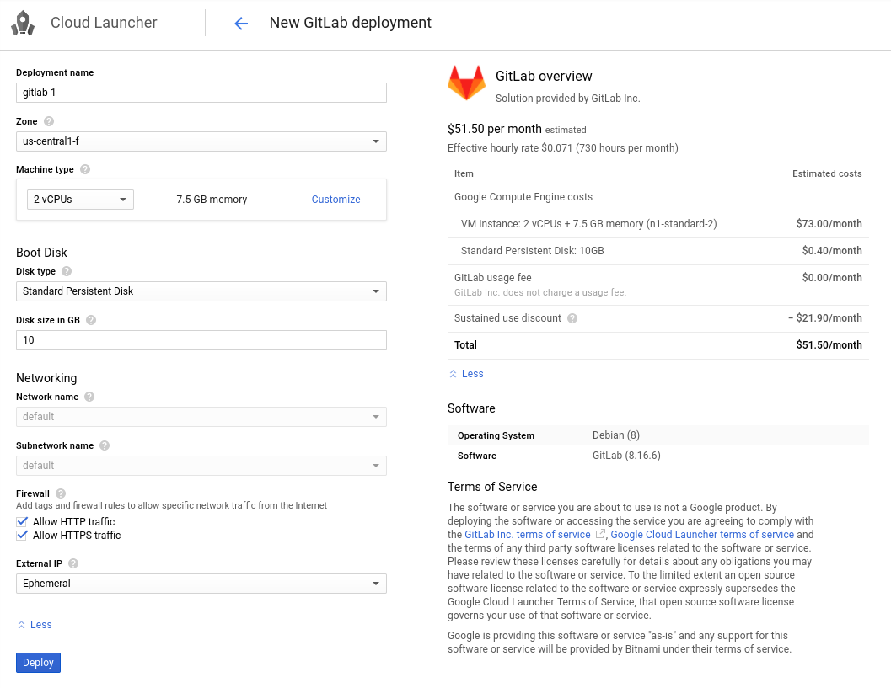Collapse cost details with Less under Total

pyautogui.click(x=466, y=374)
